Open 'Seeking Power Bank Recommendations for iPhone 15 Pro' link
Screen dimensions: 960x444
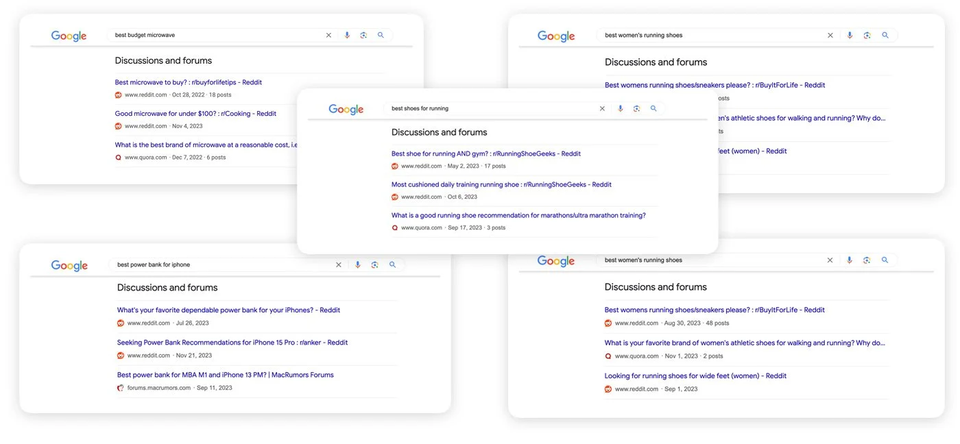pyautogui.click(x=232, y=343)
